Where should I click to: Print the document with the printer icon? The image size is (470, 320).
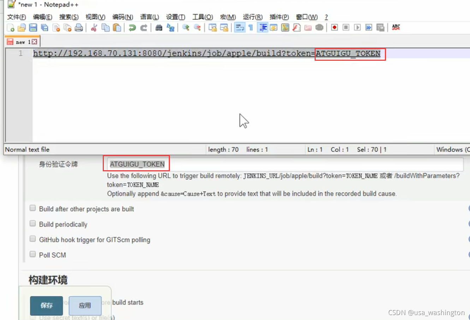click(x=79, y=28)
